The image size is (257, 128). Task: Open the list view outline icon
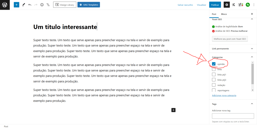48,5
